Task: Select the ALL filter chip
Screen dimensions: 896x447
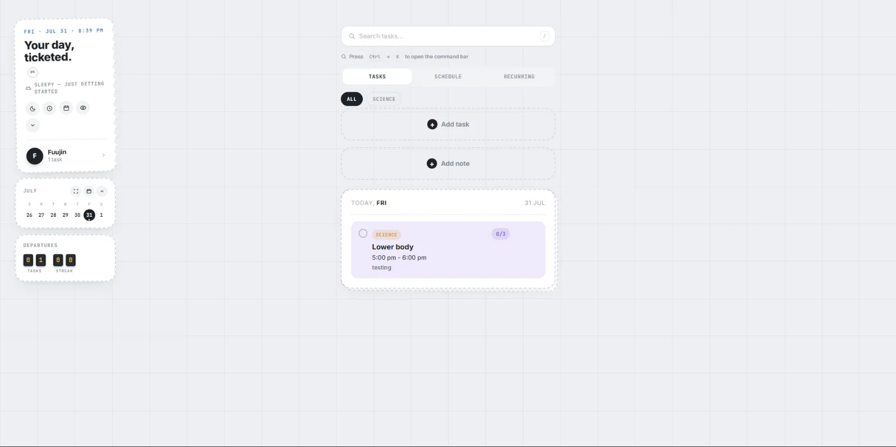Action: (352, 99)
